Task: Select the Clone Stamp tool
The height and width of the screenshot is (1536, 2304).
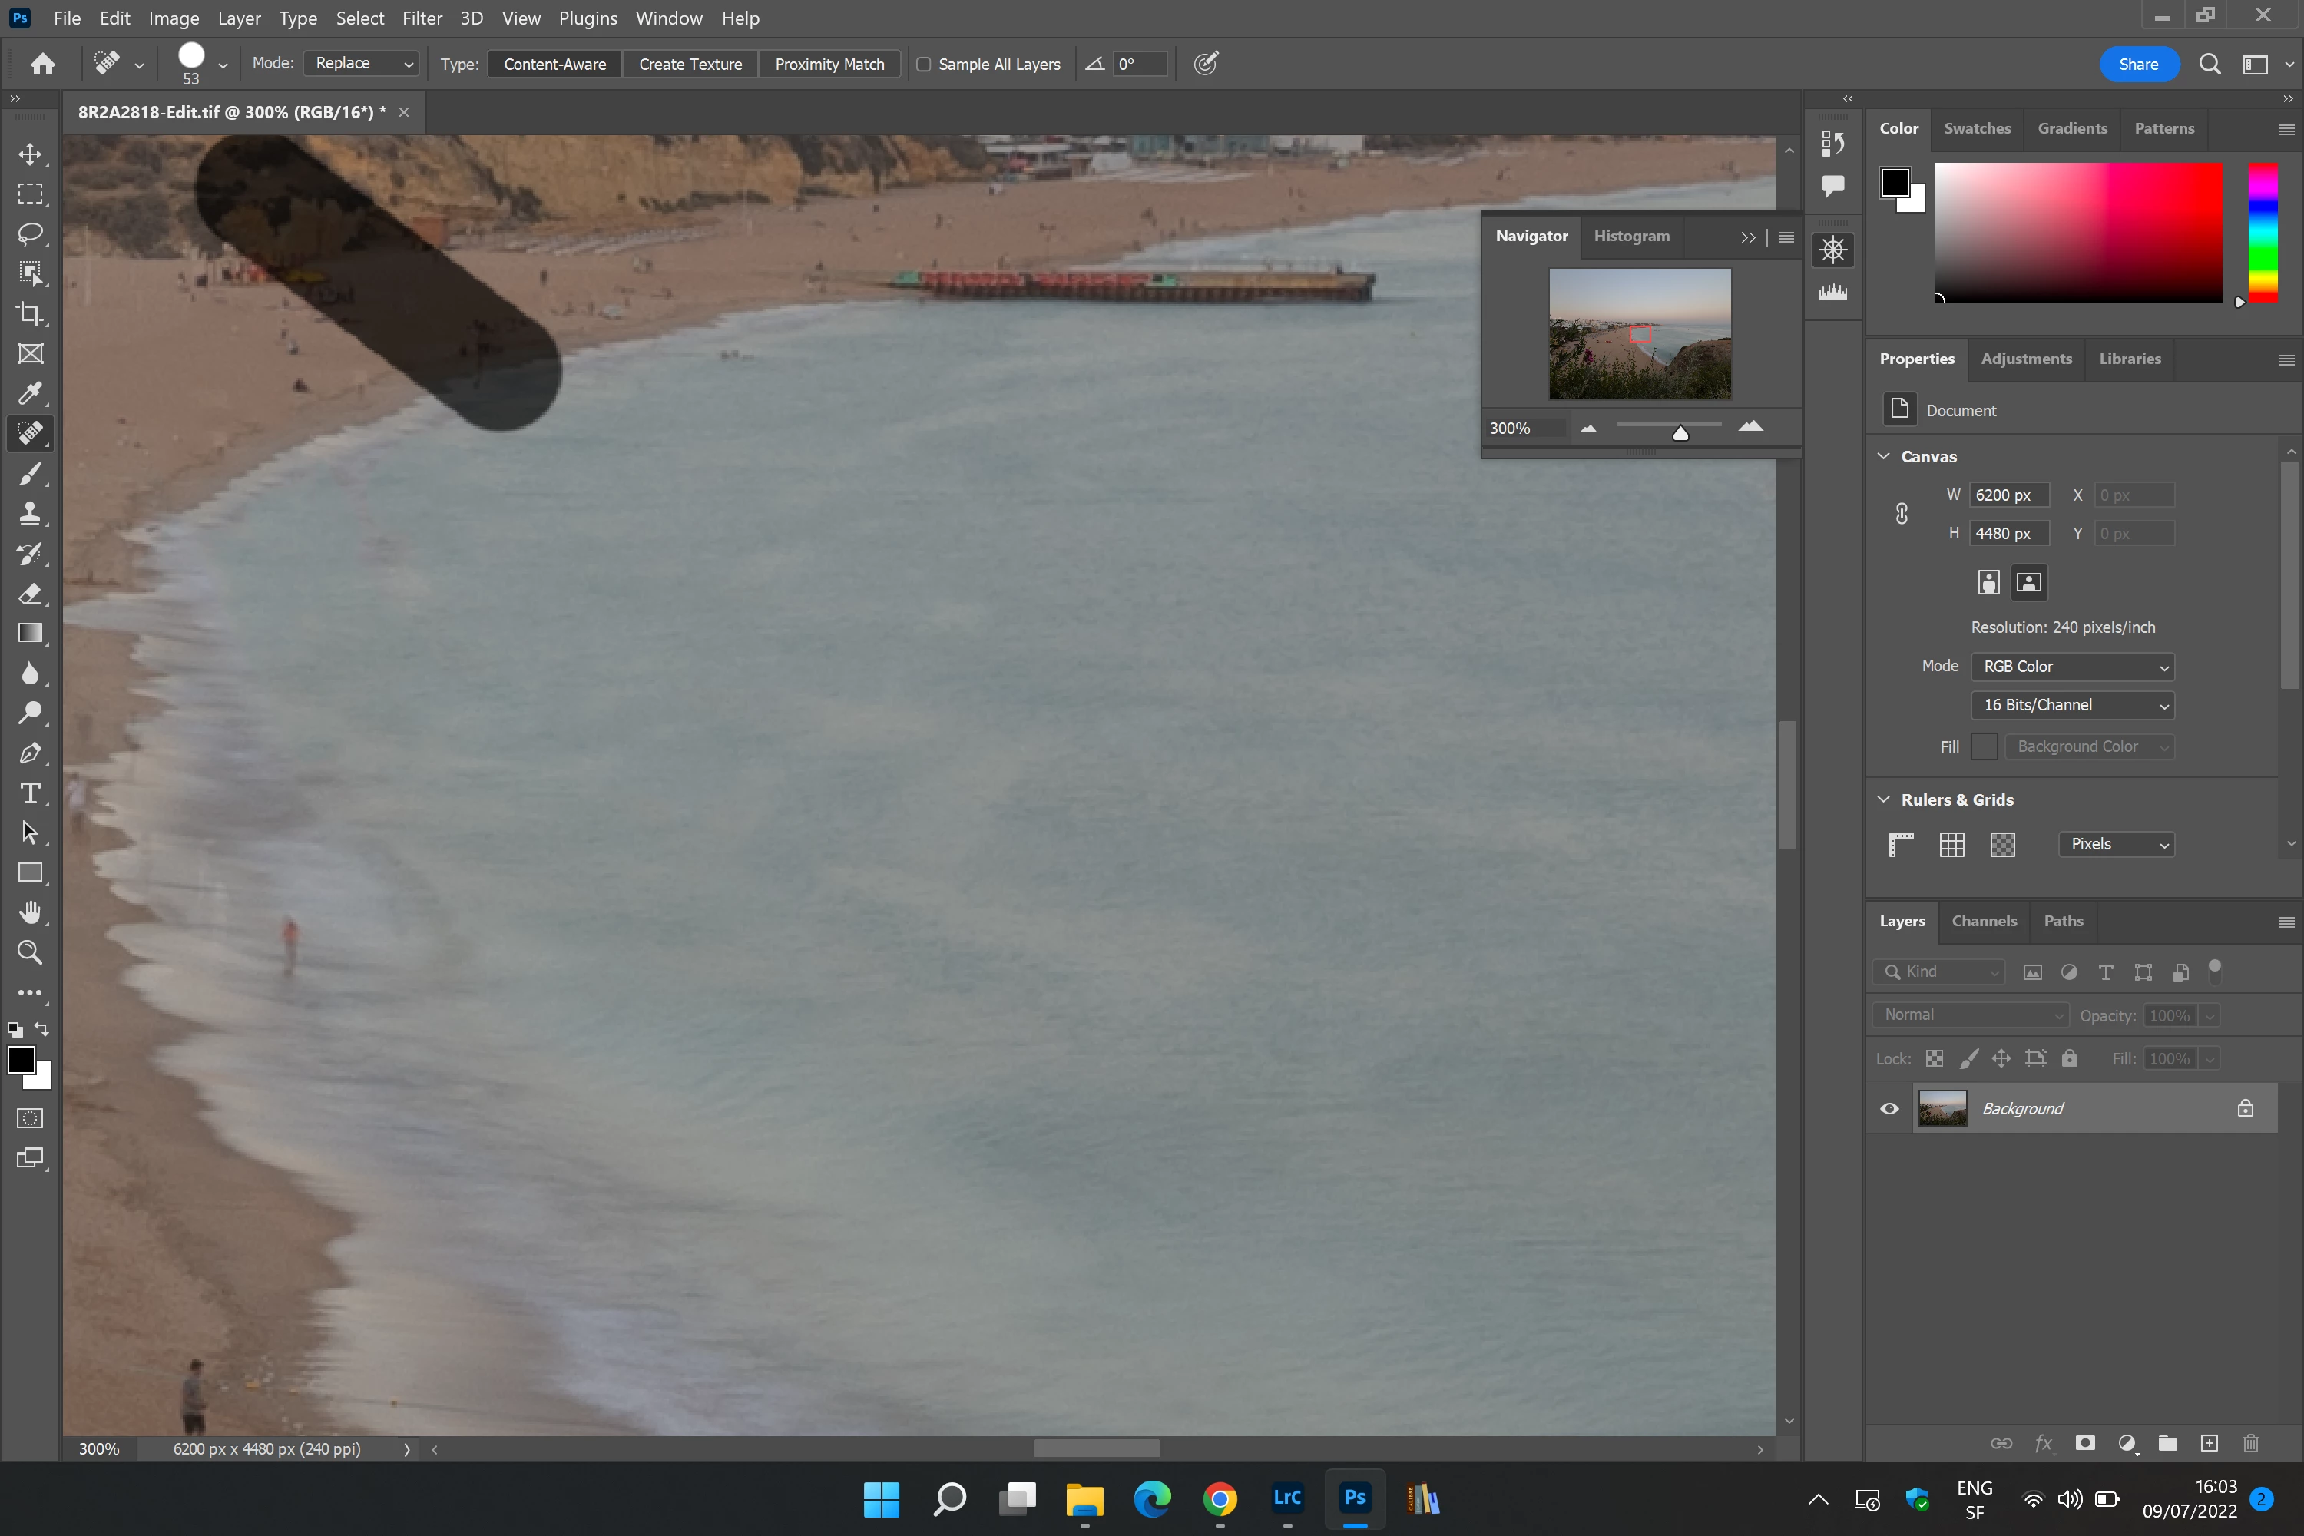Action: (x=31, y=513)
